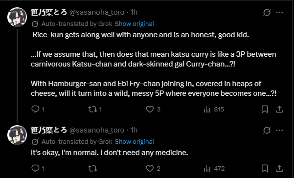Bookmark the first katsu curry post
The height and width of the screenshot is (178, 294).
[265, 109]
